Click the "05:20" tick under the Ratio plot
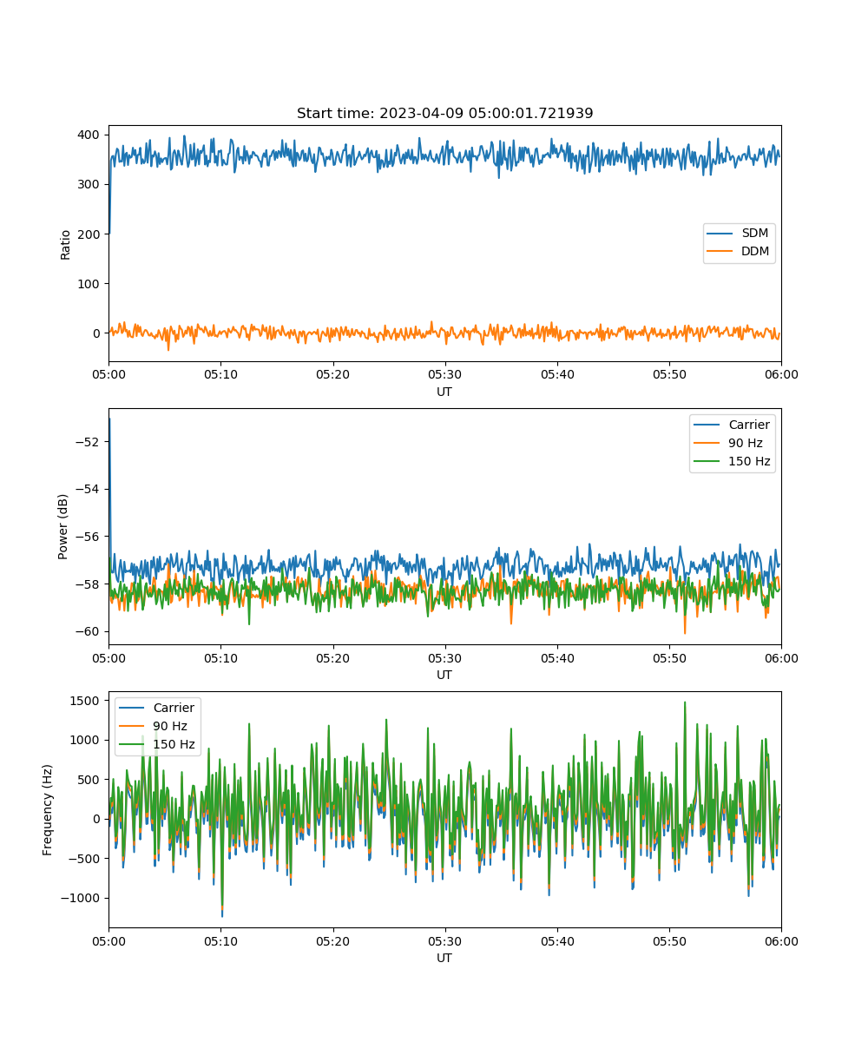The image size is (868, 1042). [332, 375]
